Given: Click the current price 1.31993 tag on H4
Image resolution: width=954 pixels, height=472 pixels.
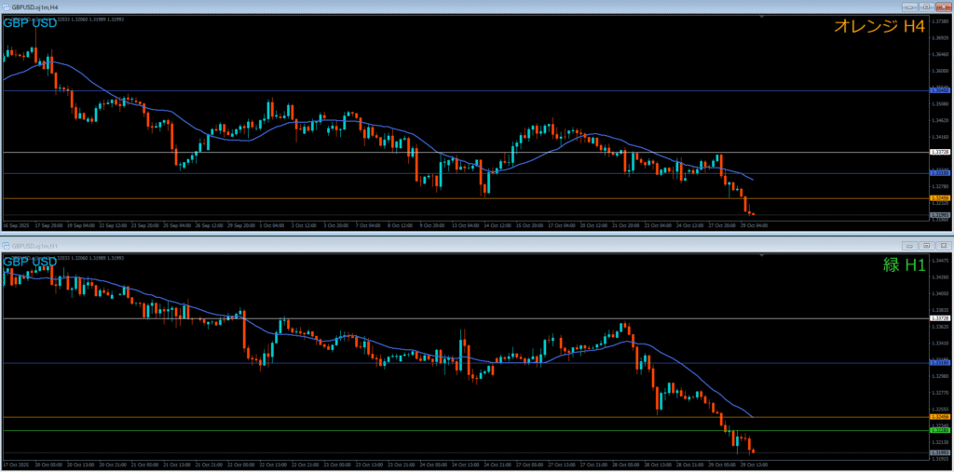Looking at the screenshot, I should (939, 215).
